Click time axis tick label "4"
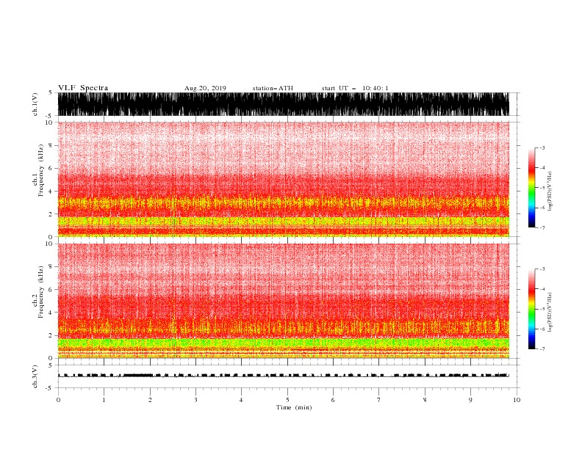 [242, 400]
